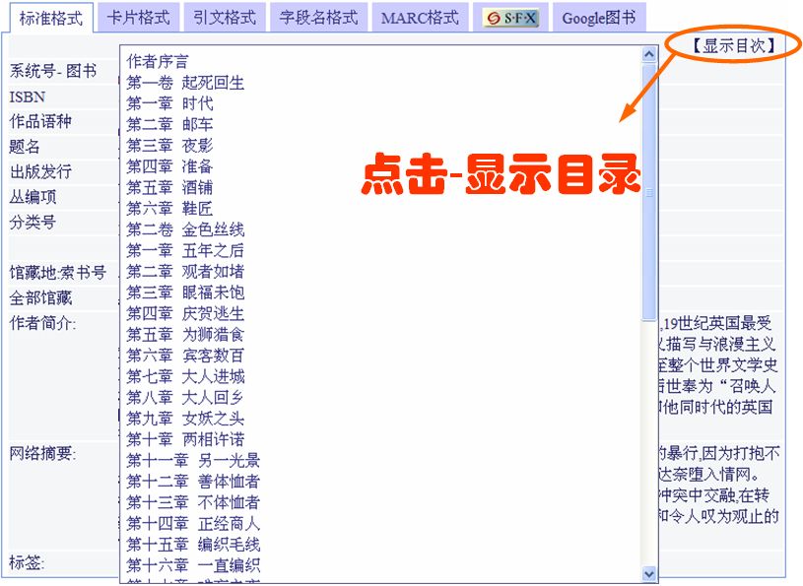Select 第十一章 另一光景 entry
Screen dimensions: 803x586
coord(193,460)
